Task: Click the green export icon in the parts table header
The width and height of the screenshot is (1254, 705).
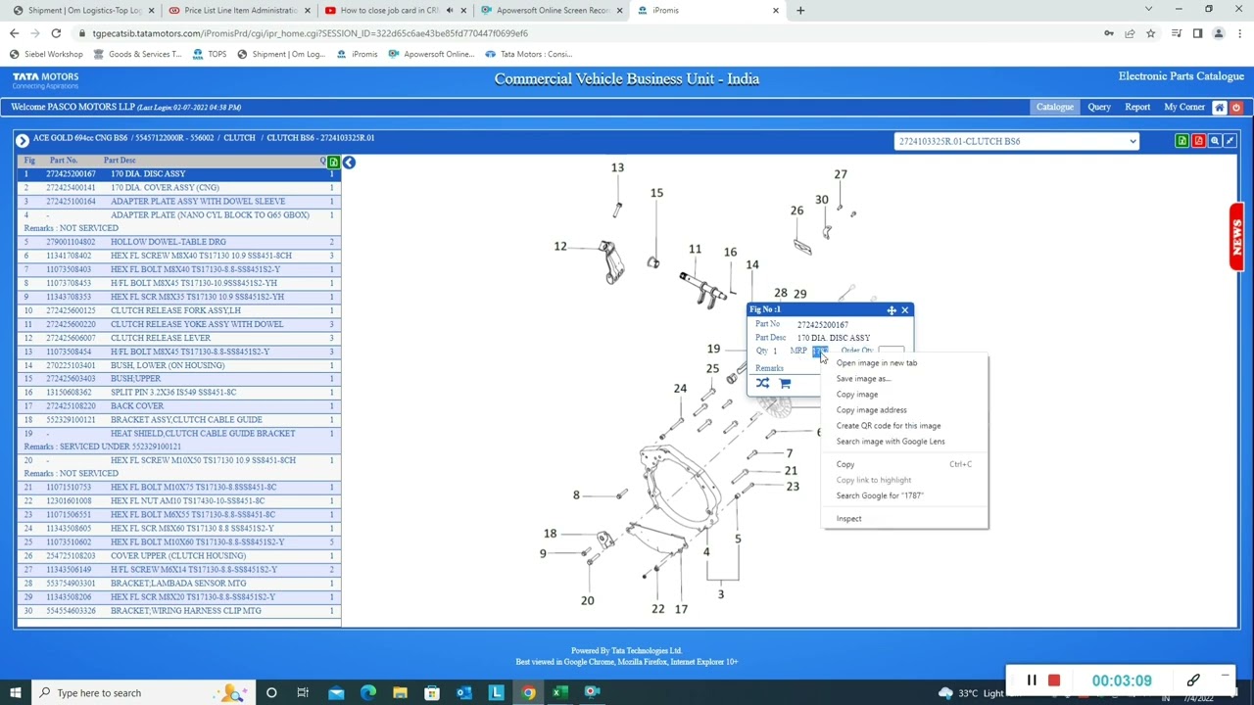Action: (333, 162)
